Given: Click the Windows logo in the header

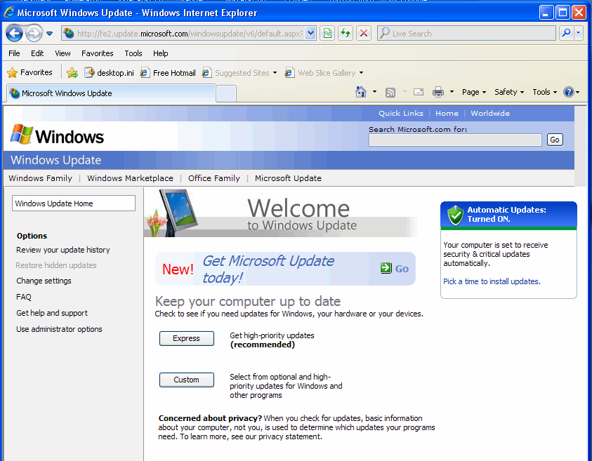Looking at the screenshot, I should point(57,135).
